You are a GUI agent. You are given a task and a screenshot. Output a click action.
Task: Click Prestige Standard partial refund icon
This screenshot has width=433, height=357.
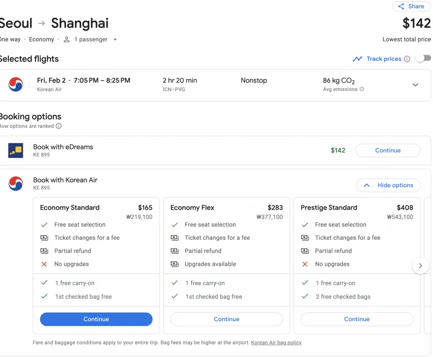pyautogui.click(x=305, y=251)
